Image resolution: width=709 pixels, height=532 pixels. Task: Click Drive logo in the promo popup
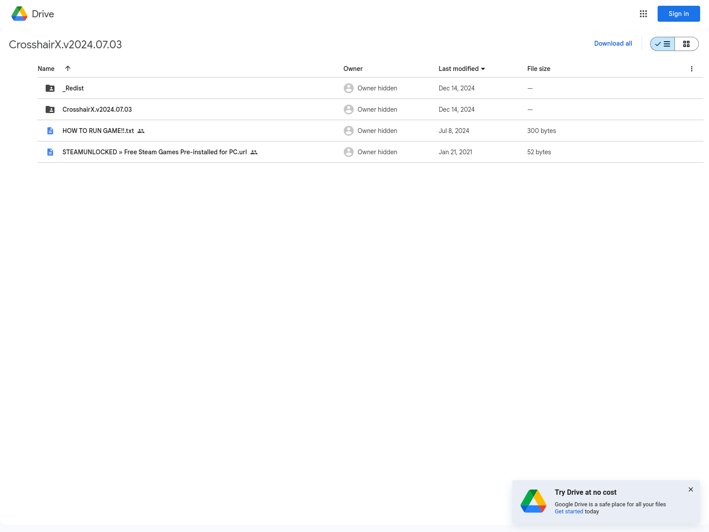click(534, 501)
